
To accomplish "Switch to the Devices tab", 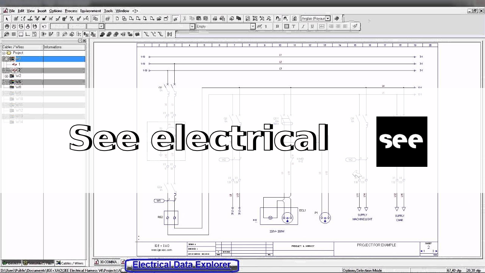I will pyautogui.click(x=11, y=263).
